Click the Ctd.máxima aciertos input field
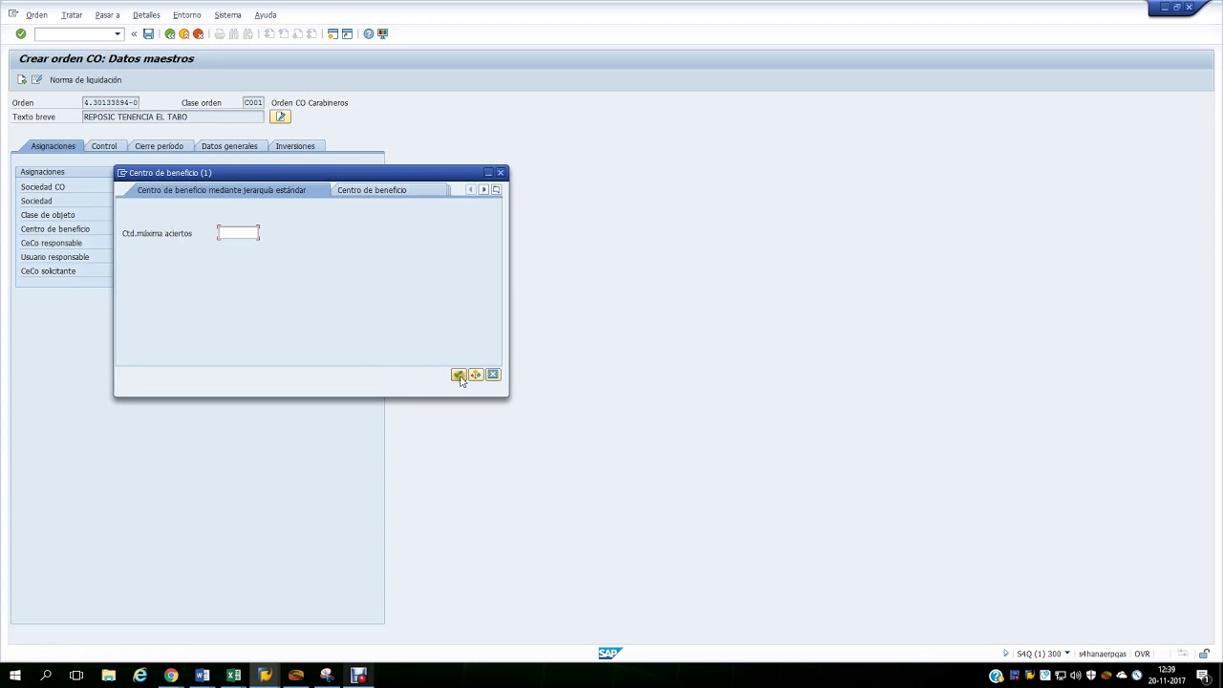Viewport: 1223px width, 688px height. 238,233
